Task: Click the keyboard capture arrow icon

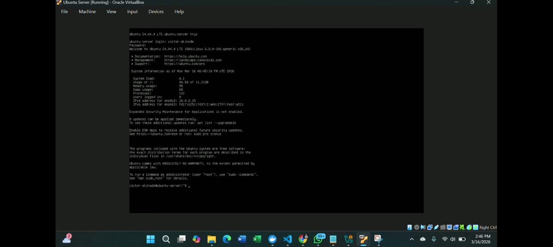Action: tap(476, 227)
